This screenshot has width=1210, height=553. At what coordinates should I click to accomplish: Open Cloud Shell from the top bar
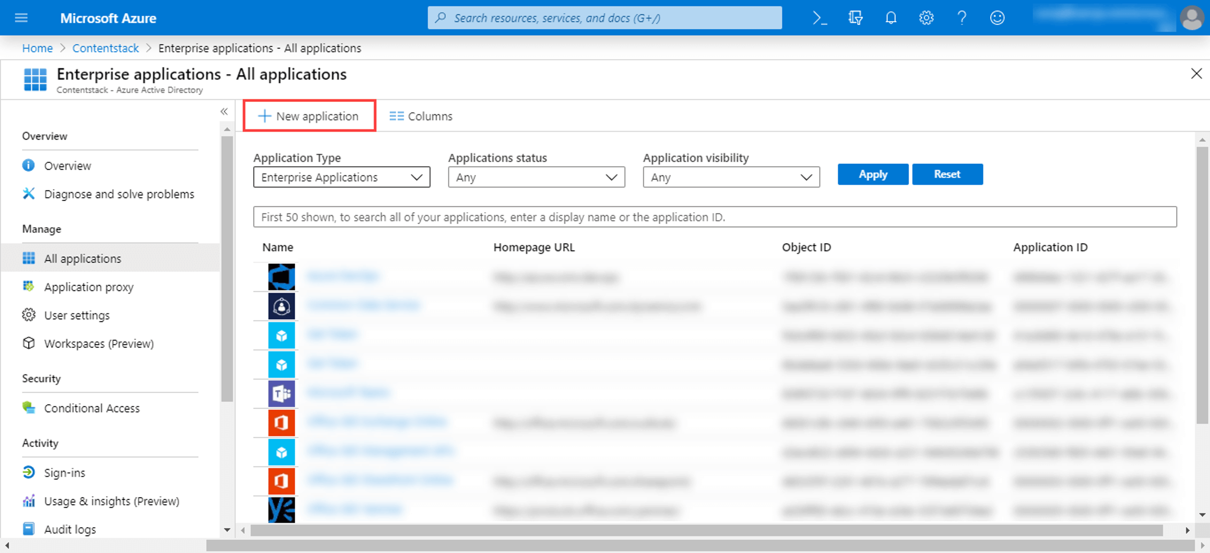click(820, 18)
